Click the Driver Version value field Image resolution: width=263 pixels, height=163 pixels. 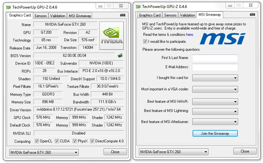[x=79, y=109]
